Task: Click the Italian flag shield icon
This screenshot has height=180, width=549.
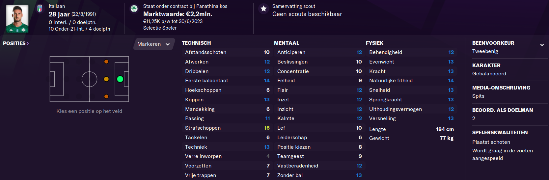Action: click(40, 9)
